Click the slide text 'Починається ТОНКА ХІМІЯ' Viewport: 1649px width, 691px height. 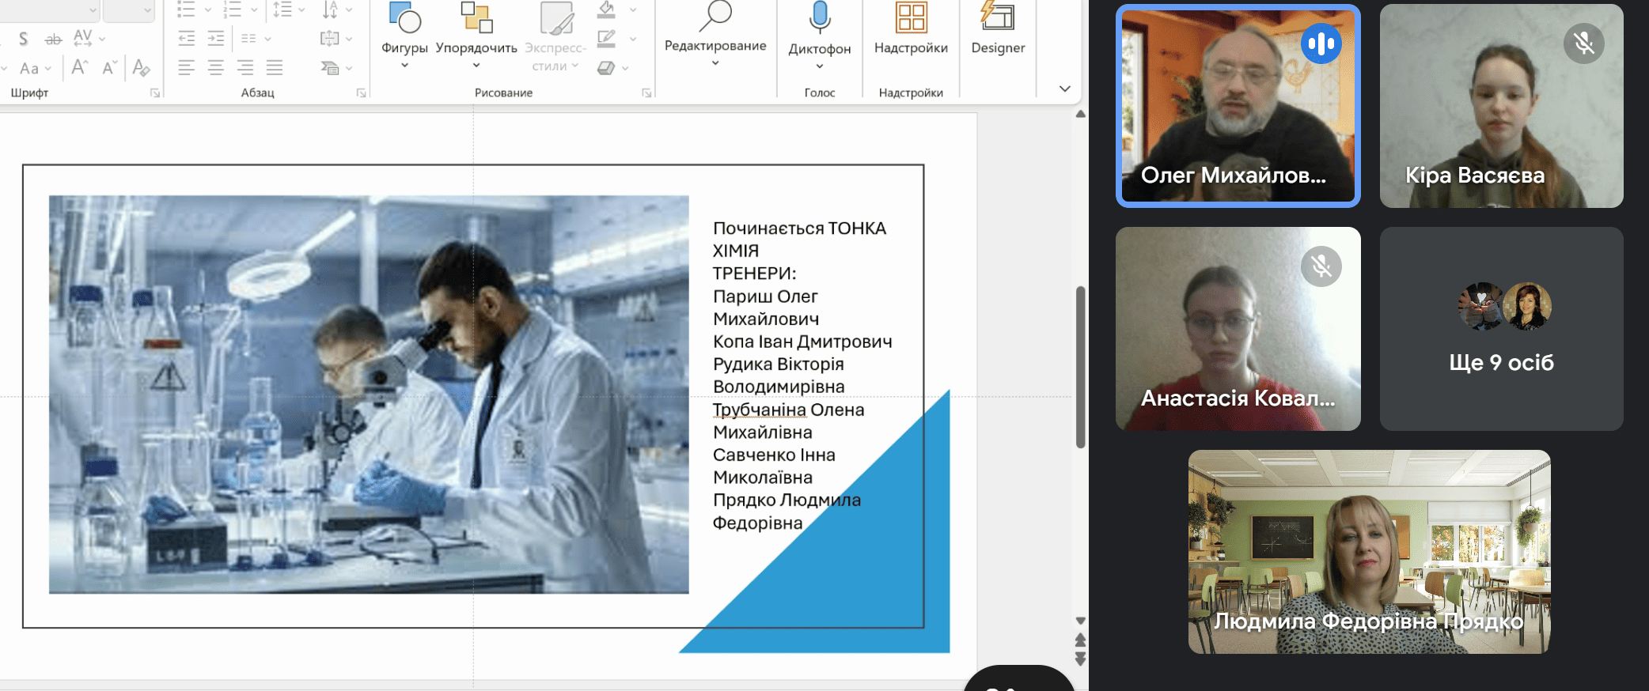(x=799, y=240)
